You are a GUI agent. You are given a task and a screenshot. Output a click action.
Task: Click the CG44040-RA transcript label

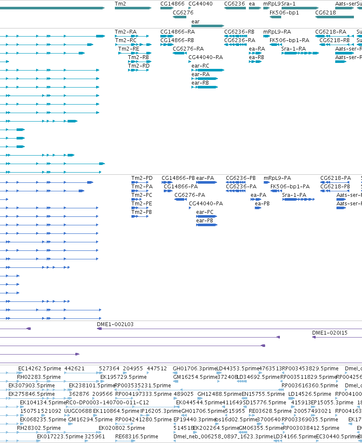pyautogui.click(x=206, y=57)
